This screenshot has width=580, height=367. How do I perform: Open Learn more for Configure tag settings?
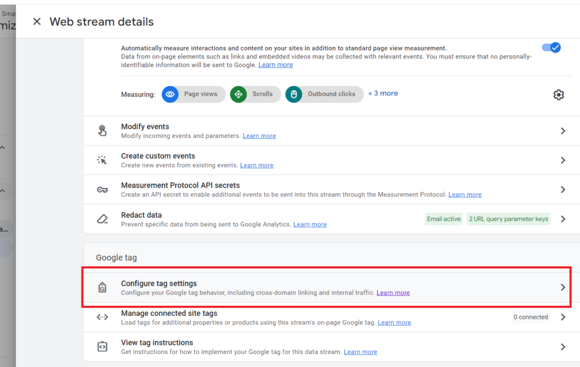393,293
